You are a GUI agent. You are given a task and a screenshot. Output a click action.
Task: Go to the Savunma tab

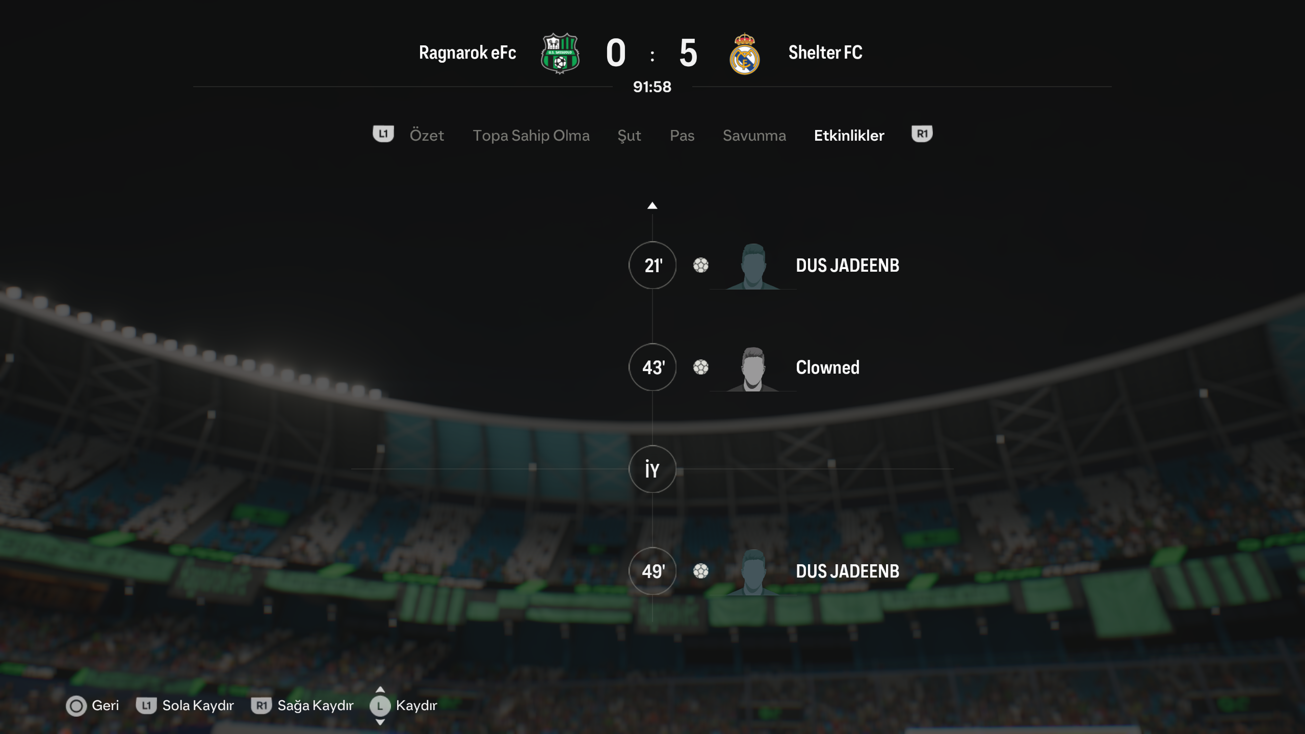pos(754,135)
